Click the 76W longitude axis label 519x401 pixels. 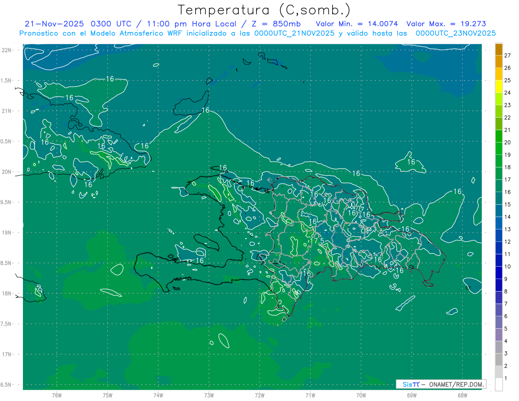click(57, 395)
